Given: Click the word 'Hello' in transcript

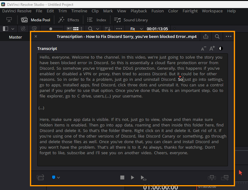Looking at the screenshot, I should point(44,57).
